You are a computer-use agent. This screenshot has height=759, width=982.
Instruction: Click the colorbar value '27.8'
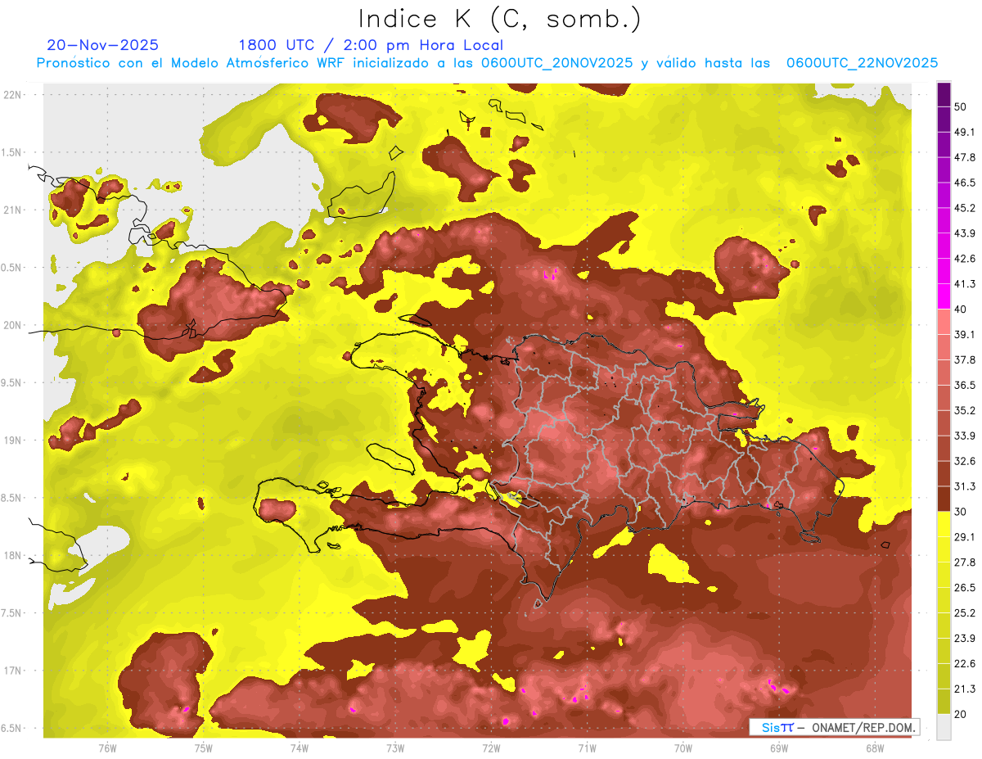coord(965,562)
